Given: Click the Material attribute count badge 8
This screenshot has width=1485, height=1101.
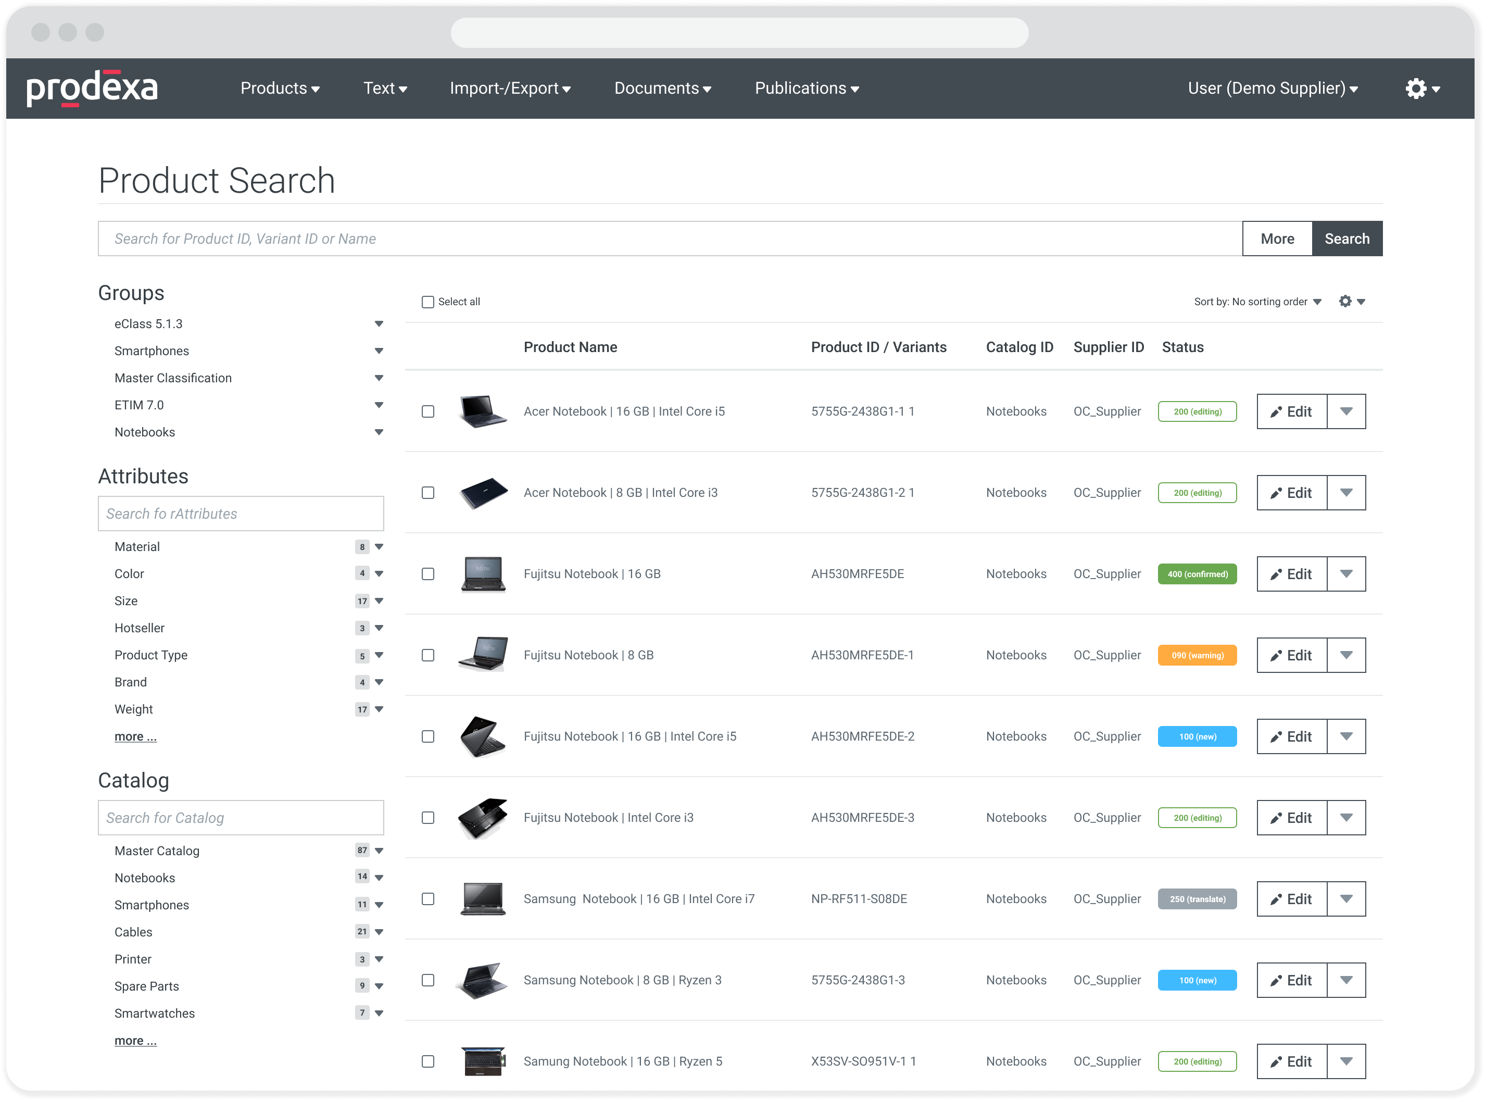Looking at the screenshot, I should pos(362,547).
